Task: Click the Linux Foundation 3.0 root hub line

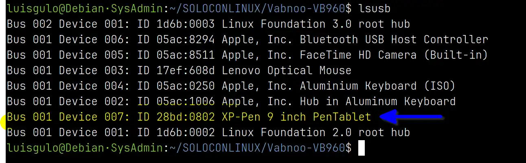Action: pos(208,24)
